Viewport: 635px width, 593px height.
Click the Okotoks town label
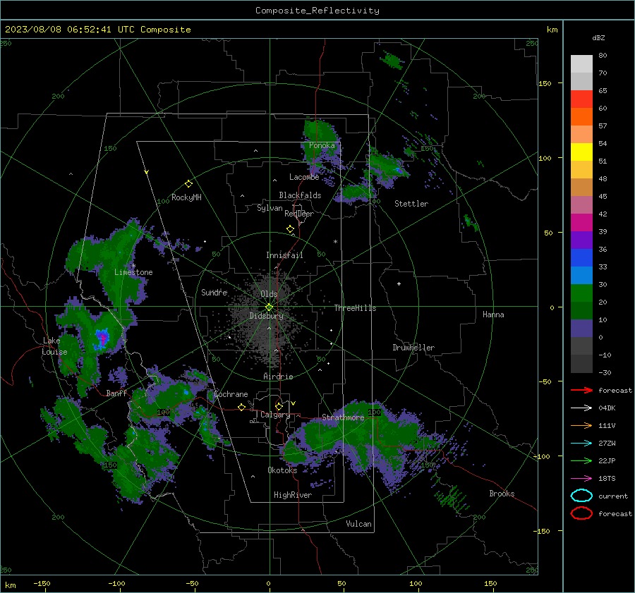[282, 470]
